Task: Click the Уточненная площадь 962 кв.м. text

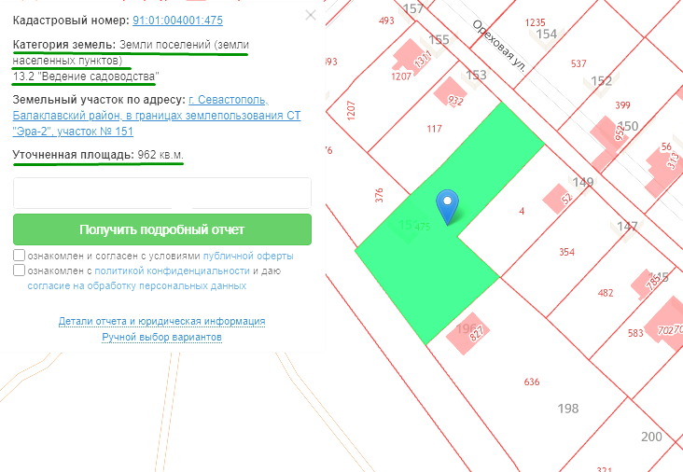Action: click(98, 155)
